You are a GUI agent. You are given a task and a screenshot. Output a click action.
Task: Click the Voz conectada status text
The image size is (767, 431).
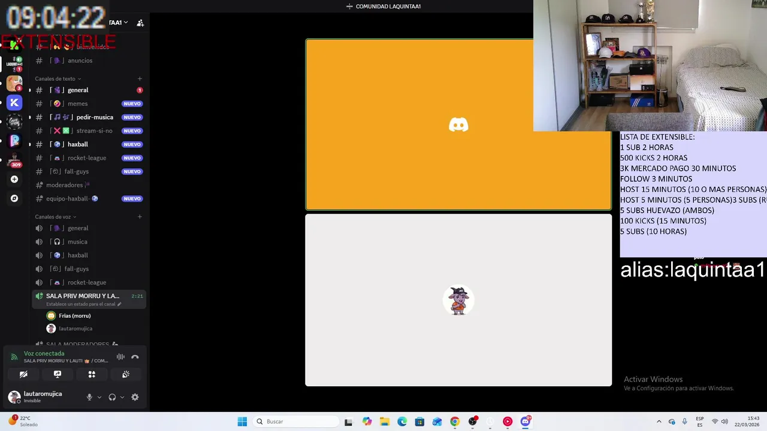pos(44,354)
